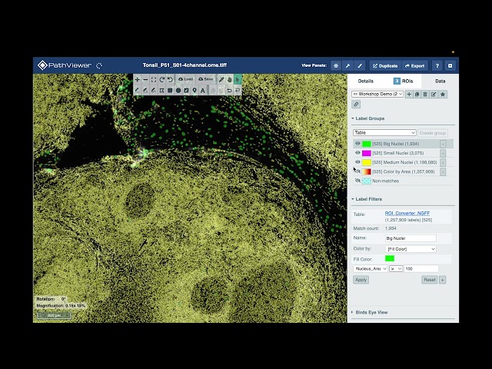Zoom out with the minus tool
Image resolution: width=492 pixels, height=369 pixels.
click(145, 80)
